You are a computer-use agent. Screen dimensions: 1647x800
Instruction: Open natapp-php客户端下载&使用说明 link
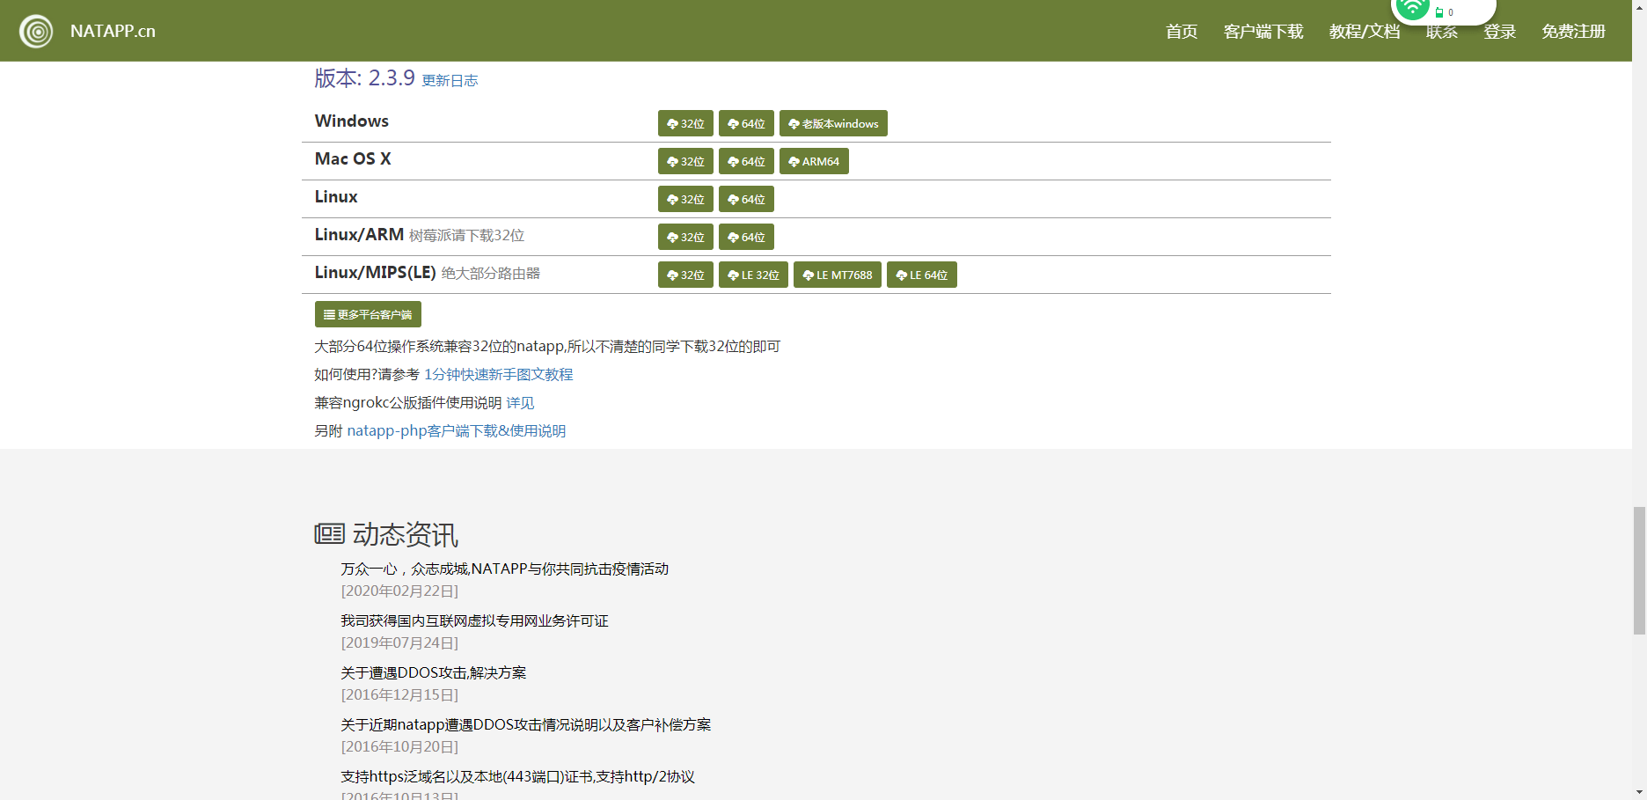coord(456,431)
